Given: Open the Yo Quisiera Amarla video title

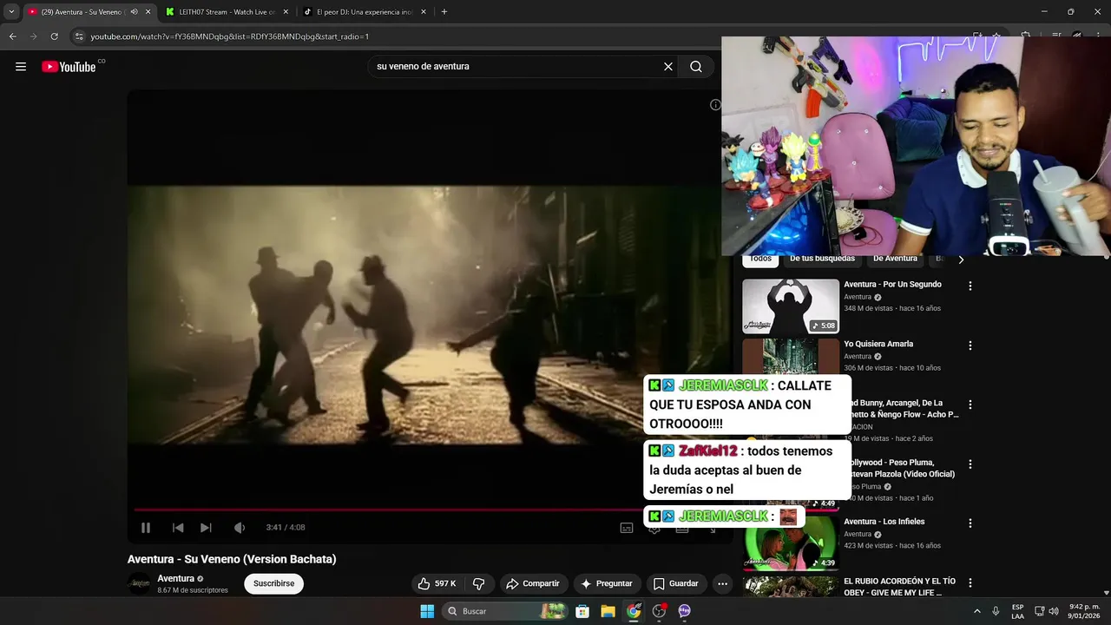Looking at the screenshot, I should 878,344.
